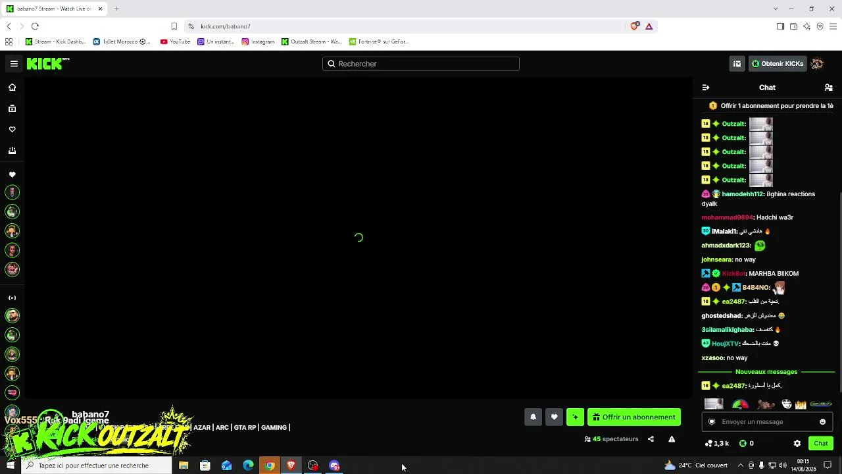Viewport: 842px width, 474px height.
Task: Open the KICKs balance showing 0
Action: (747, 444)
